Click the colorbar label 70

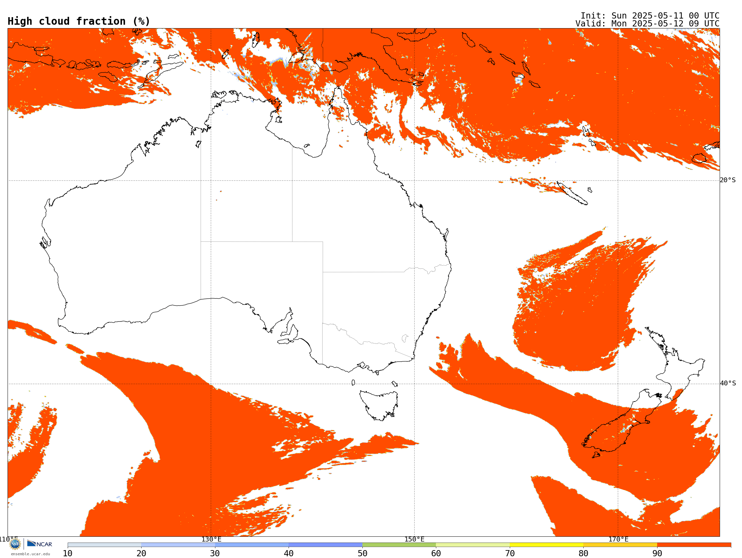510,553
